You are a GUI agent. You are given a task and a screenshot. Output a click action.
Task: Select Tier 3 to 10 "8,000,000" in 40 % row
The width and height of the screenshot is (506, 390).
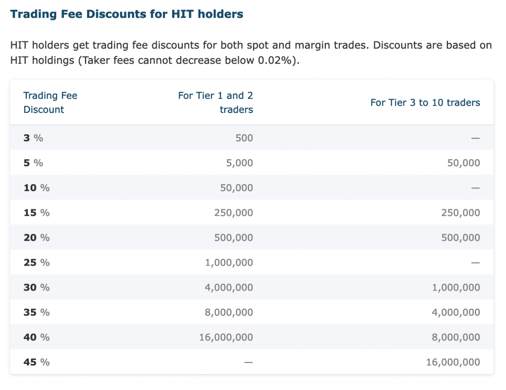(x=456, y=337)
